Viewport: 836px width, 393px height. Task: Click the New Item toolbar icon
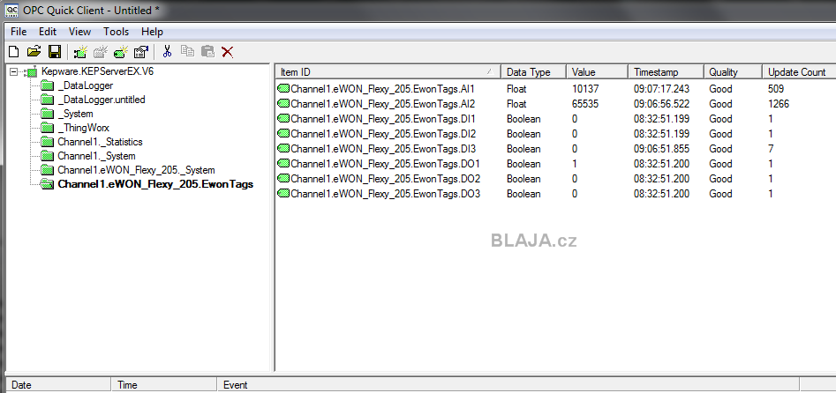122,52
